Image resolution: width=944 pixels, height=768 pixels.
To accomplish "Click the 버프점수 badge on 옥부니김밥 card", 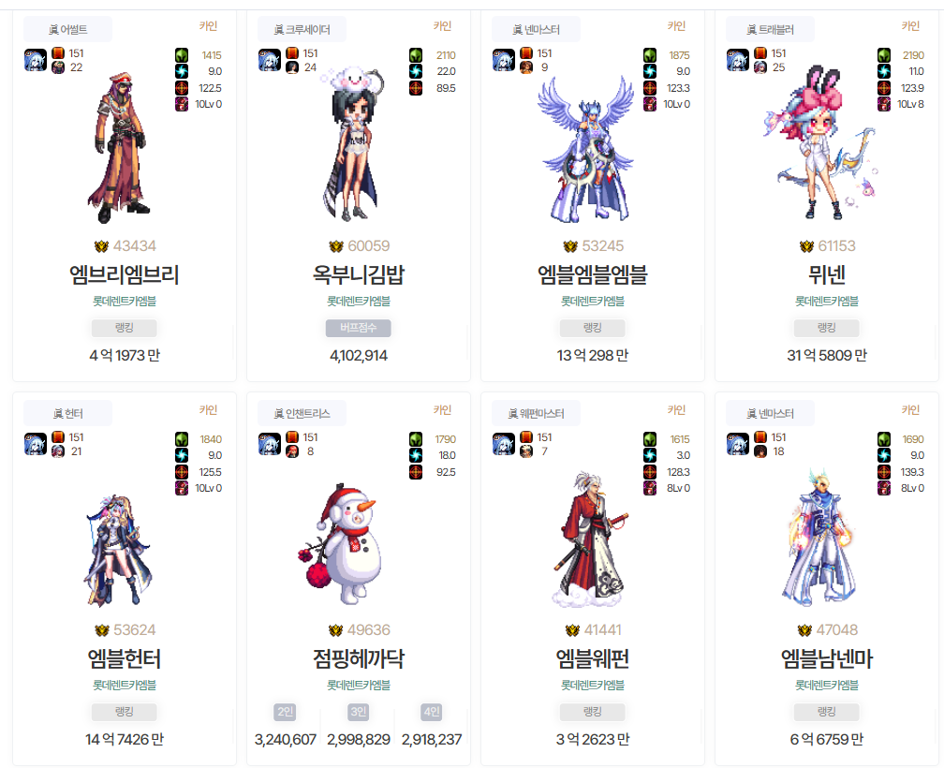I will pos(358,328).
